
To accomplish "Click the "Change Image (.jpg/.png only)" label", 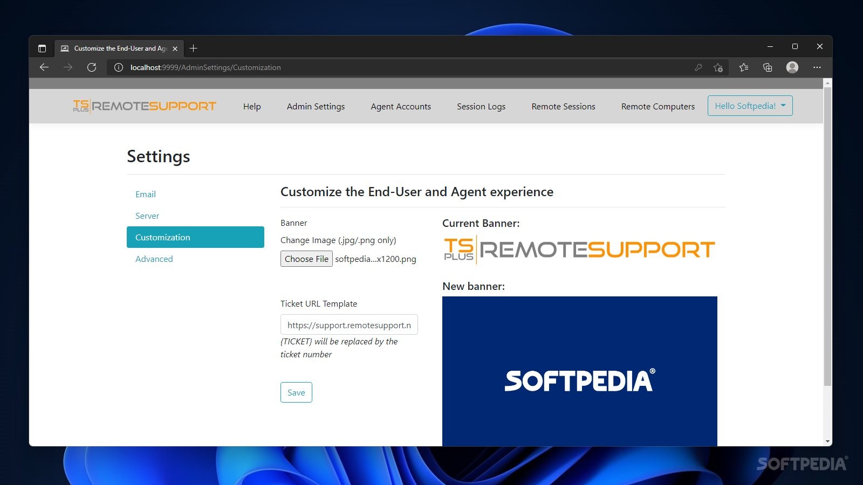I will (338, 240).
